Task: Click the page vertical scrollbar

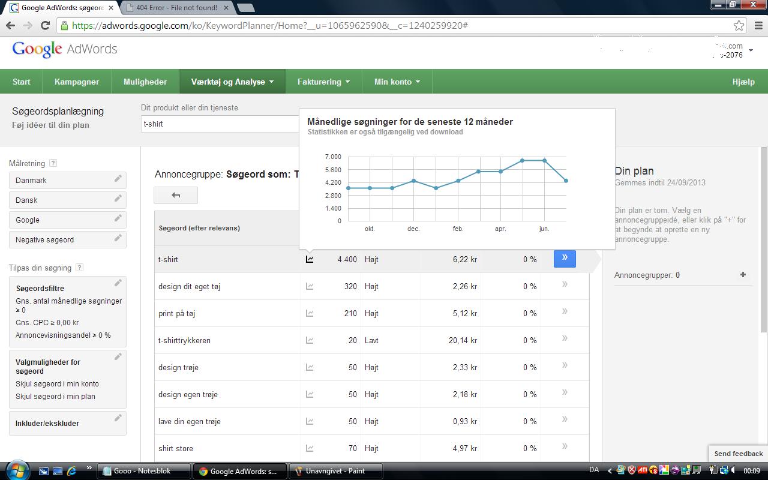Action: click(x=764, y=240)
